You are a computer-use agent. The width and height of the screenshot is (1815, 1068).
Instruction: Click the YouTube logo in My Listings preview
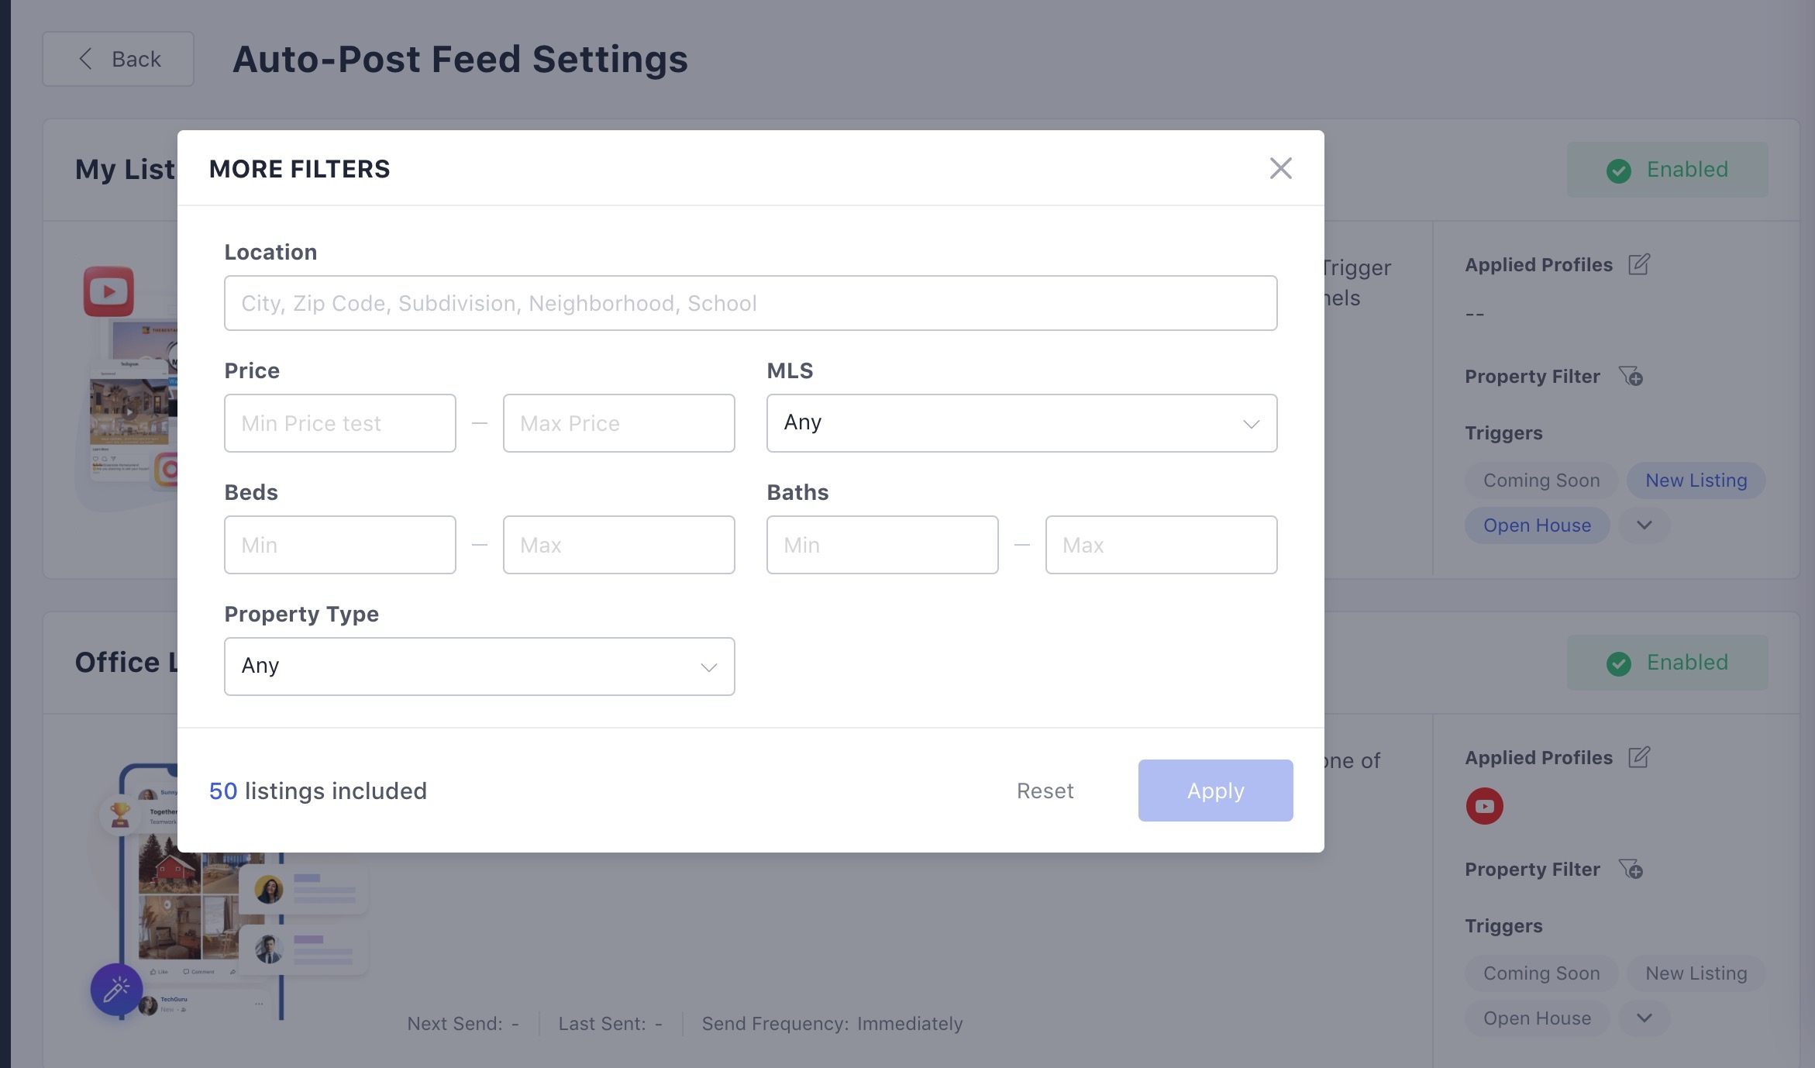coord(108,291)
